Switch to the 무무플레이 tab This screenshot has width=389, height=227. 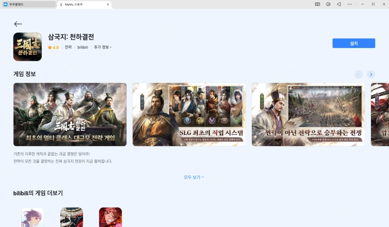(28, 4)
